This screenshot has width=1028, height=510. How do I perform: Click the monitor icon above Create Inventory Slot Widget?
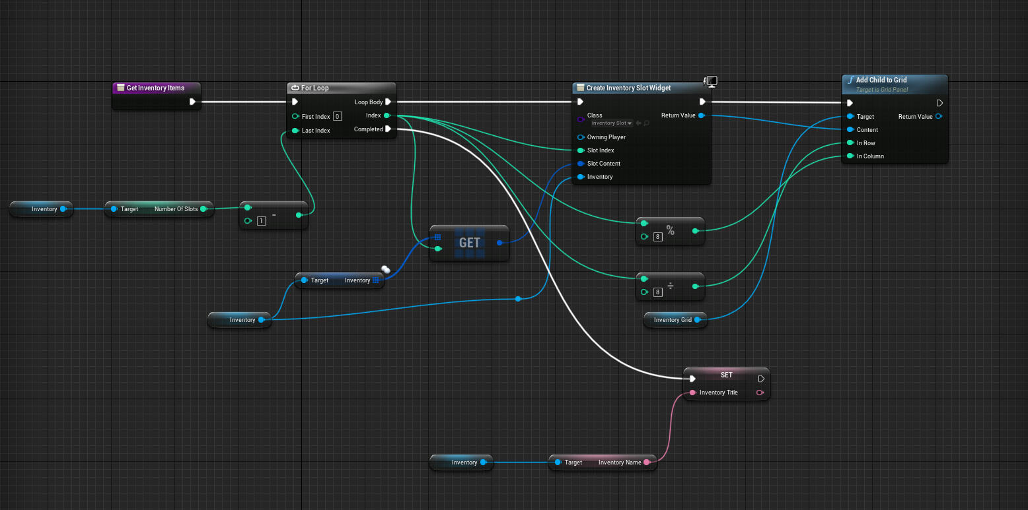click(712, 81)
